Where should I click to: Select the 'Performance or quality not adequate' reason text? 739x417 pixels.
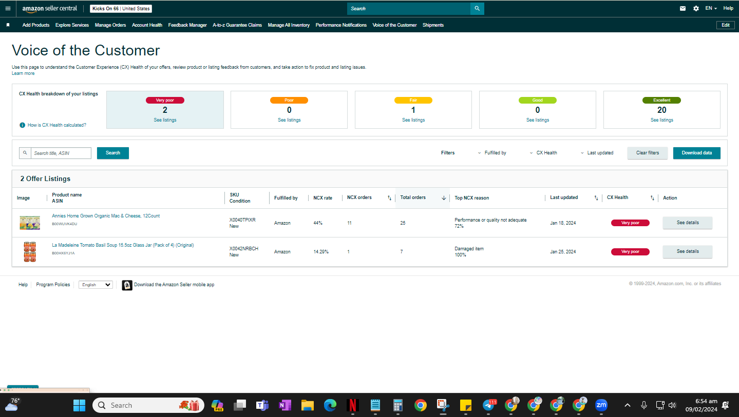click(490, 220)
